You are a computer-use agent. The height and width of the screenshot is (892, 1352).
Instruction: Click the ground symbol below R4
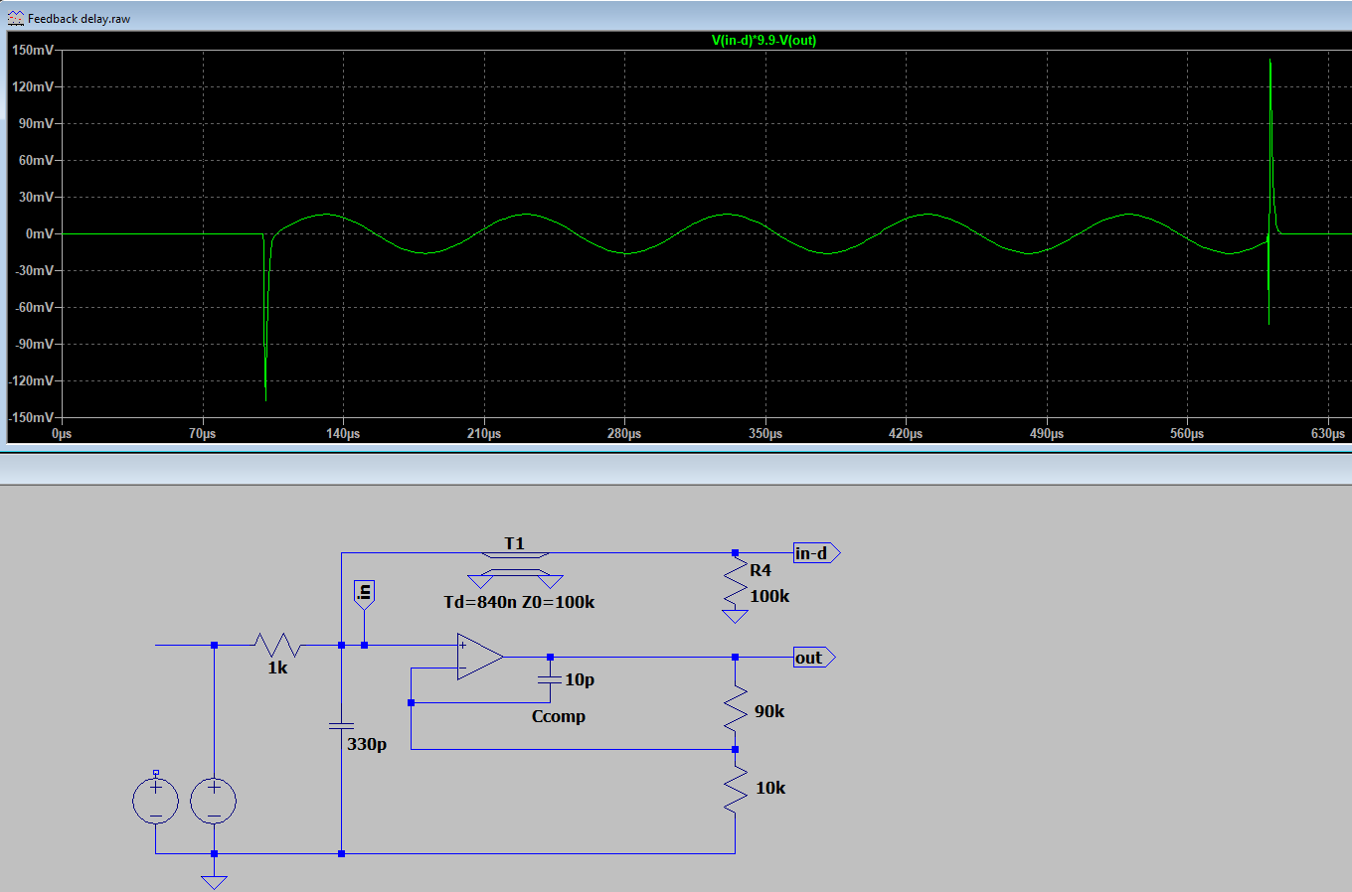pyautogui.click(x=735, y=616)
